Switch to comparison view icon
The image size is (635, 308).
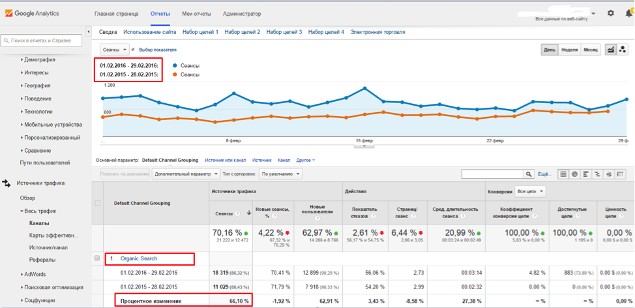coord(597,174)
